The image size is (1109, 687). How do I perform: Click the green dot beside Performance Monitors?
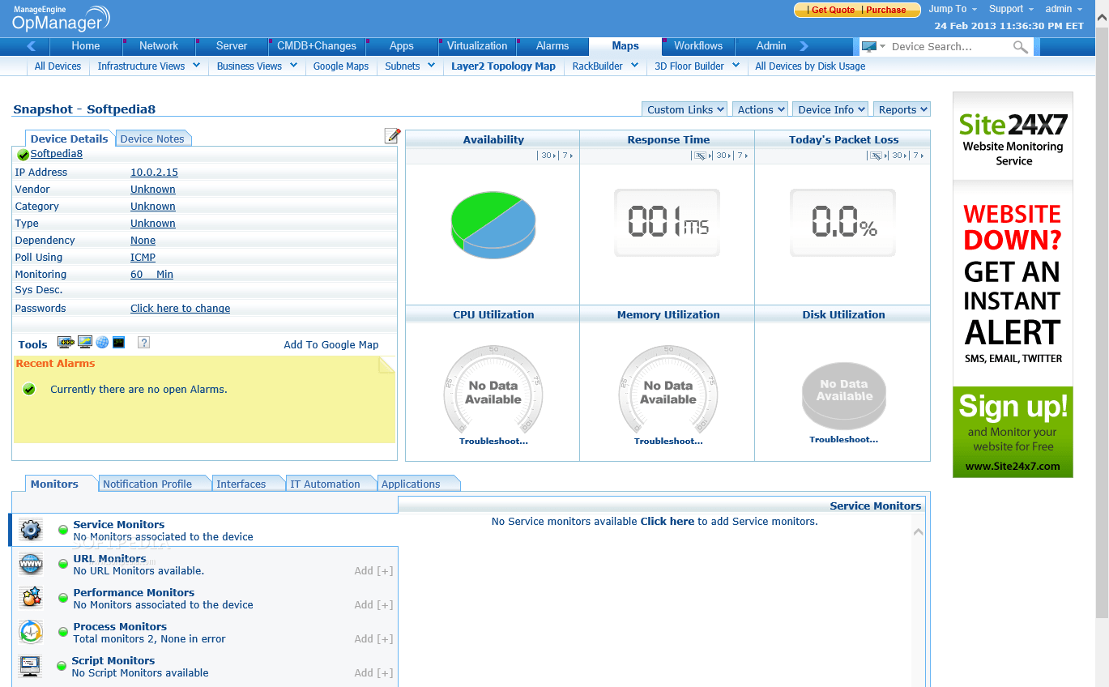[62, 596]
